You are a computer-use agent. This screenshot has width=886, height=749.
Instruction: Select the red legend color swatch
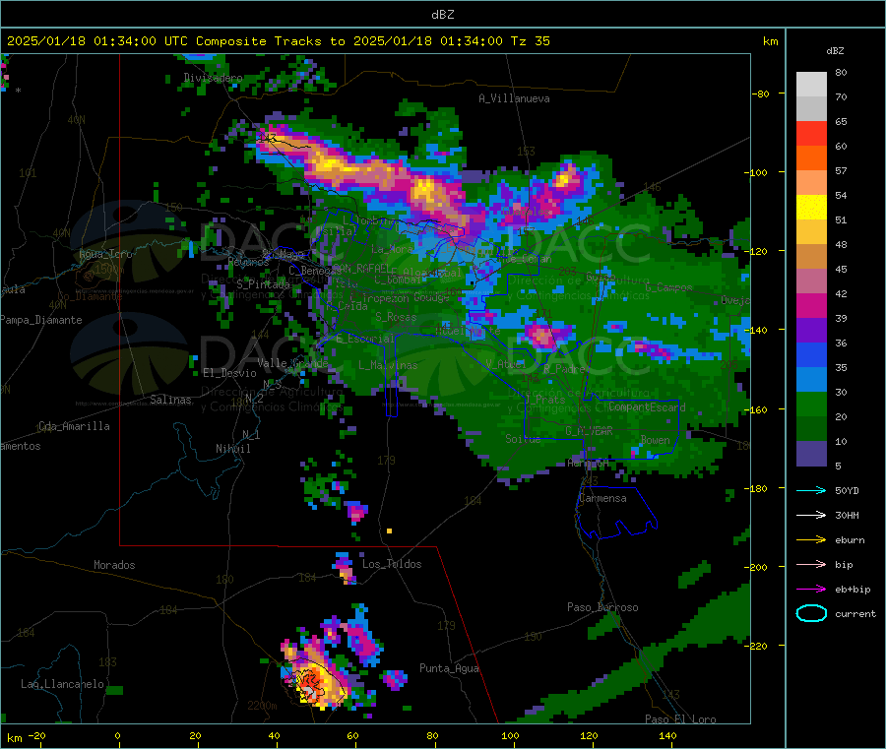tap(811, 133)
